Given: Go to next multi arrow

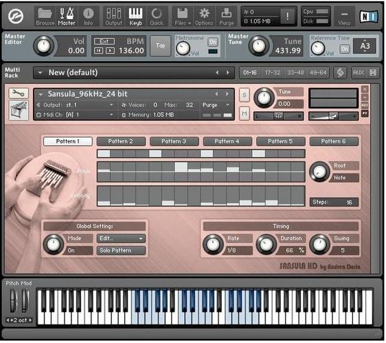Looking at the screenshot, I should [228, 73].
